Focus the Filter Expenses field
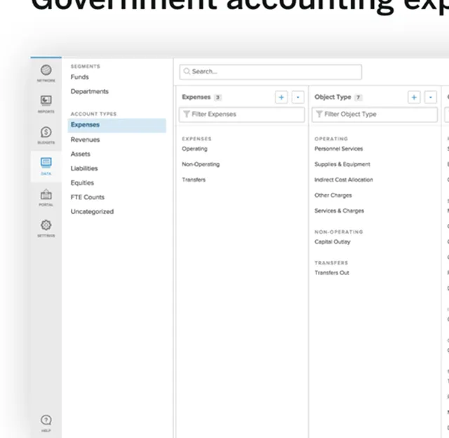Screen dimensions: 449x438 [241, 114]
